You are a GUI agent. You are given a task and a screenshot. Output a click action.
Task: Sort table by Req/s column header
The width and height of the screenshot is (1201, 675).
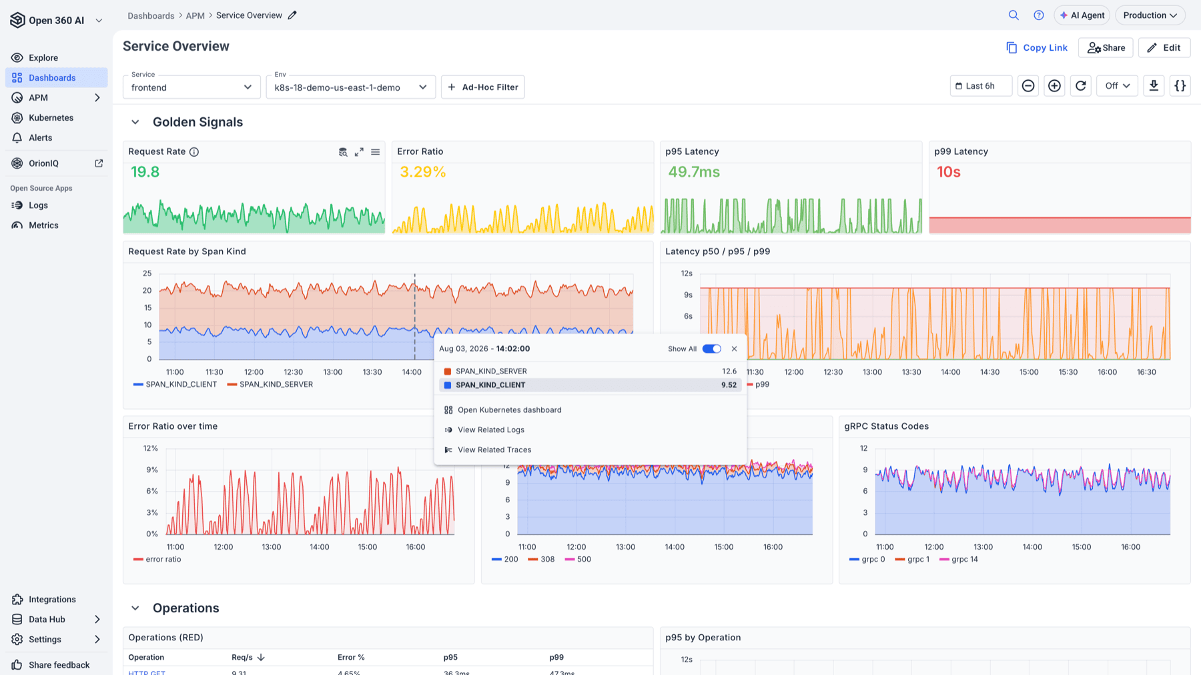pos(248,658)
